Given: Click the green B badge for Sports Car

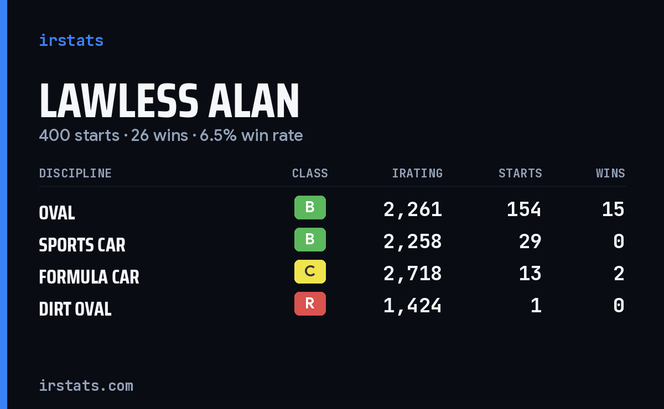Looking at the screenshot, I should click(x=310, y=240).
